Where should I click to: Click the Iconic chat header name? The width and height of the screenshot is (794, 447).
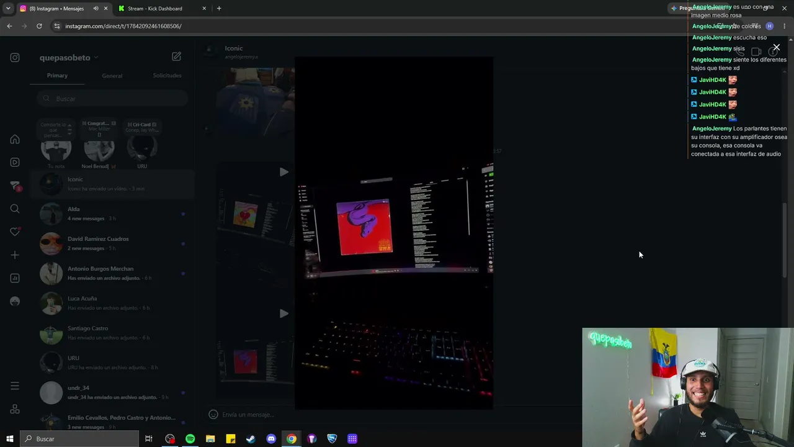[234, 48]
